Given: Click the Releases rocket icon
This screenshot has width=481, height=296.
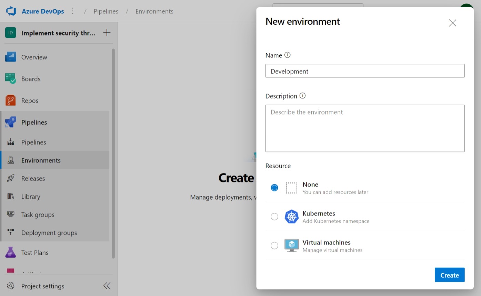Looking at the screenshot, I should 11,178.
